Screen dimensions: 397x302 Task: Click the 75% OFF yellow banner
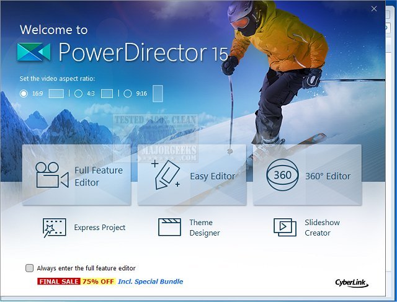98,282
